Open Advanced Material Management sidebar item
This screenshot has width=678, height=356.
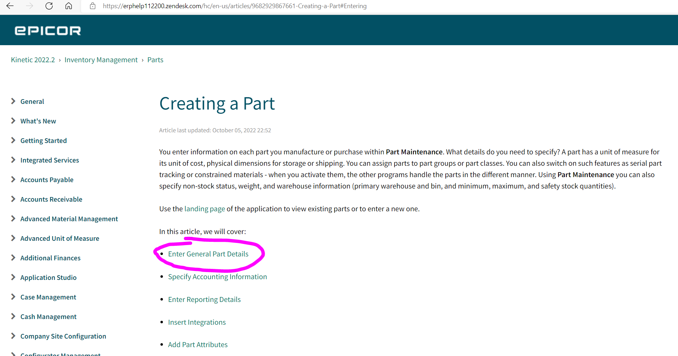pos(69,219)
